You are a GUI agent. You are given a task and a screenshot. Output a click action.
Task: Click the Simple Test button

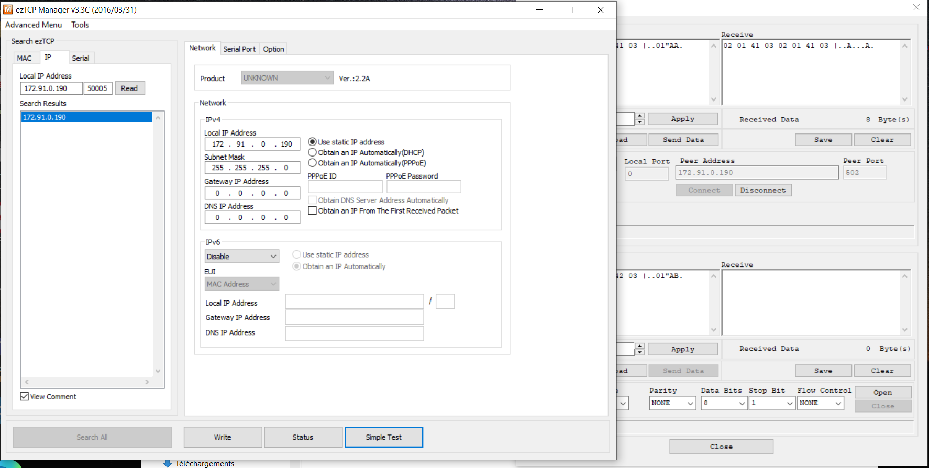click(x=383, y=437)
